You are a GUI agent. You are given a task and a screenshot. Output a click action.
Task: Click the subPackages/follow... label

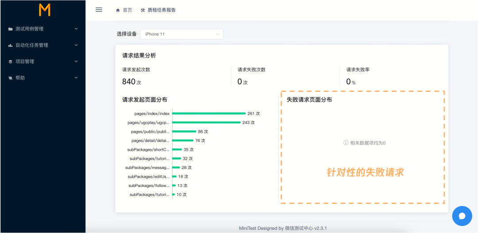[149, 186]
